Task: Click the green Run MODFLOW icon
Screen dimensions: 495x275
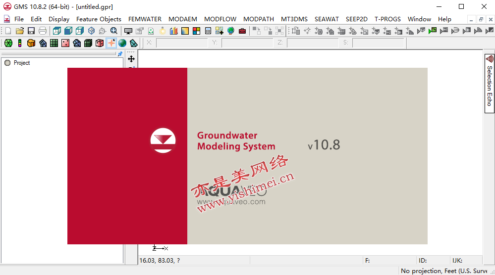Action: pyautogui.click(x=433, y=31)
